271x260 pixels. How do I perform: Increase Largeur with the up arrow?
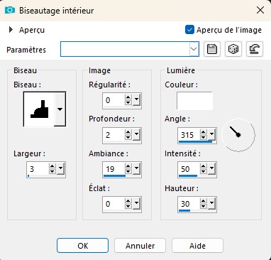52,166
